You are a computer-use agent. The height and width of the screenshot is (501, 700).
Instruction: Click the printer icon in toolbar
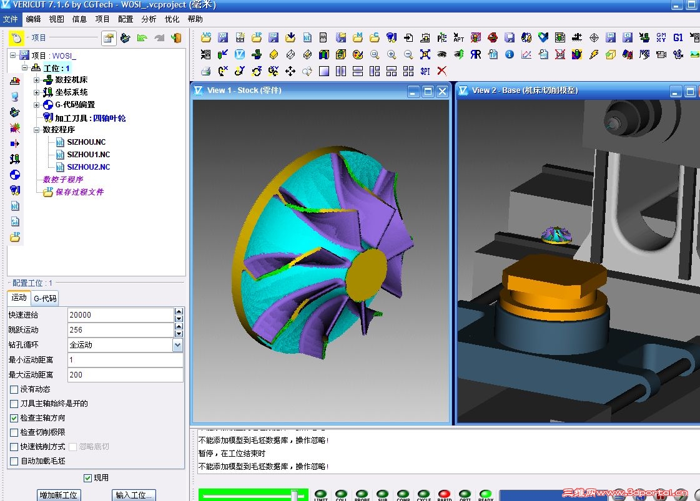206,71
